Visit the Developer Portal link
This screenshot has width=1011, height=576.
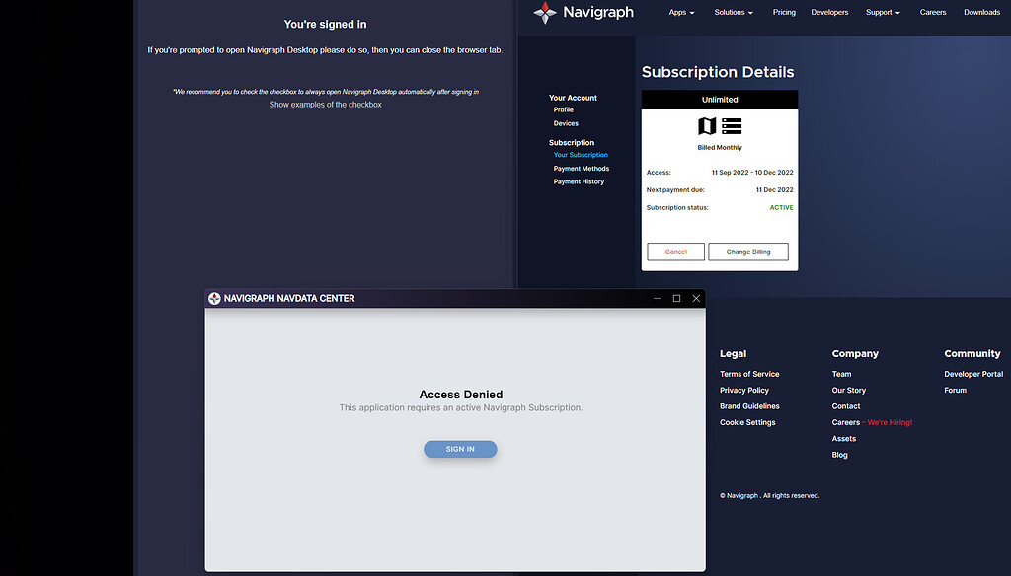point(972,374)
